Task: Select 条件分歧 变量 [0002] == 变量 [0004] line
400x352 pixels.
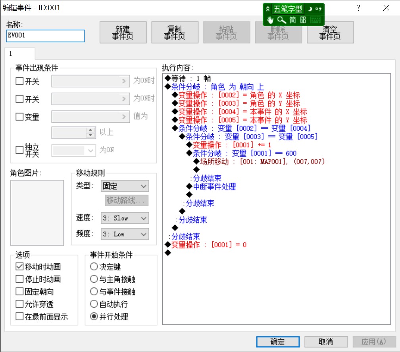Action: click(241, 128)
